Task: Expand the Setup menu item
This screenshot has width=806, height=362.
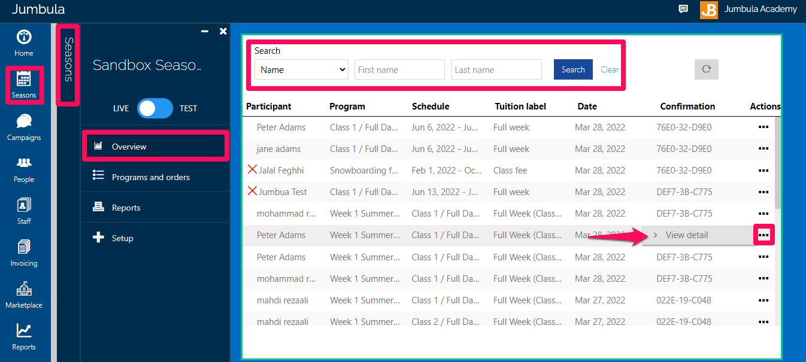Action: coord(155,238)
